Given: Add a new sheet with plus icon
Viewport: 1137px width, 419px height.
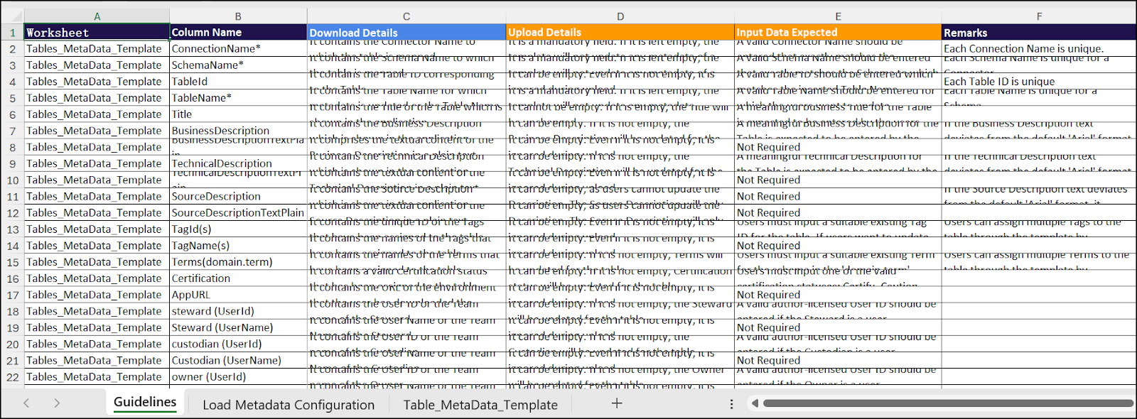Looking at the screenshot, I should pos(617,403).
